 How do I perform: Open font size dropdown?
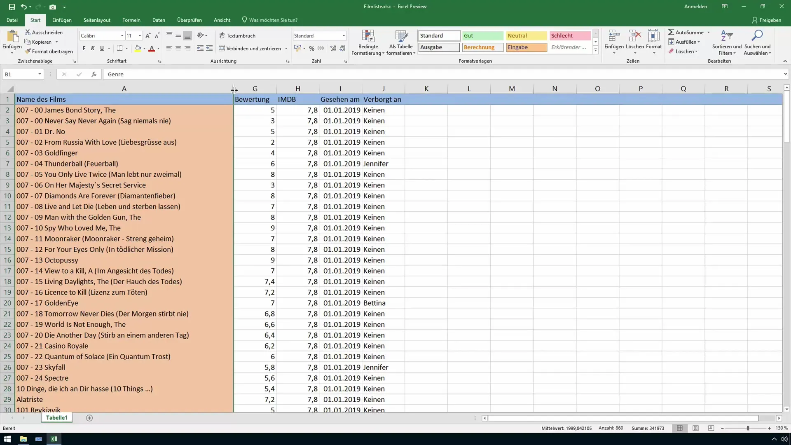(140, 36)
